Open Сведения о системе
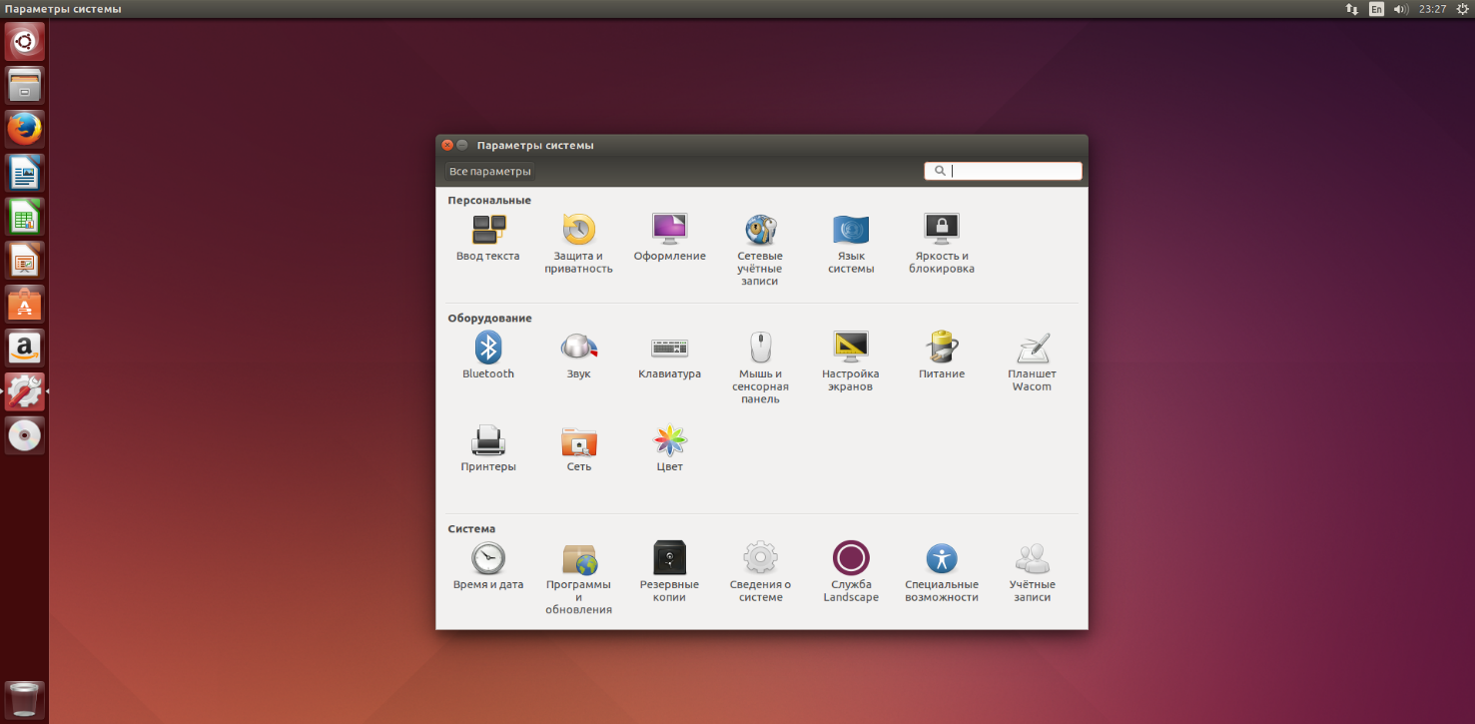The width and height of the screenshot is (1475, 724). [x=760, y=573]
